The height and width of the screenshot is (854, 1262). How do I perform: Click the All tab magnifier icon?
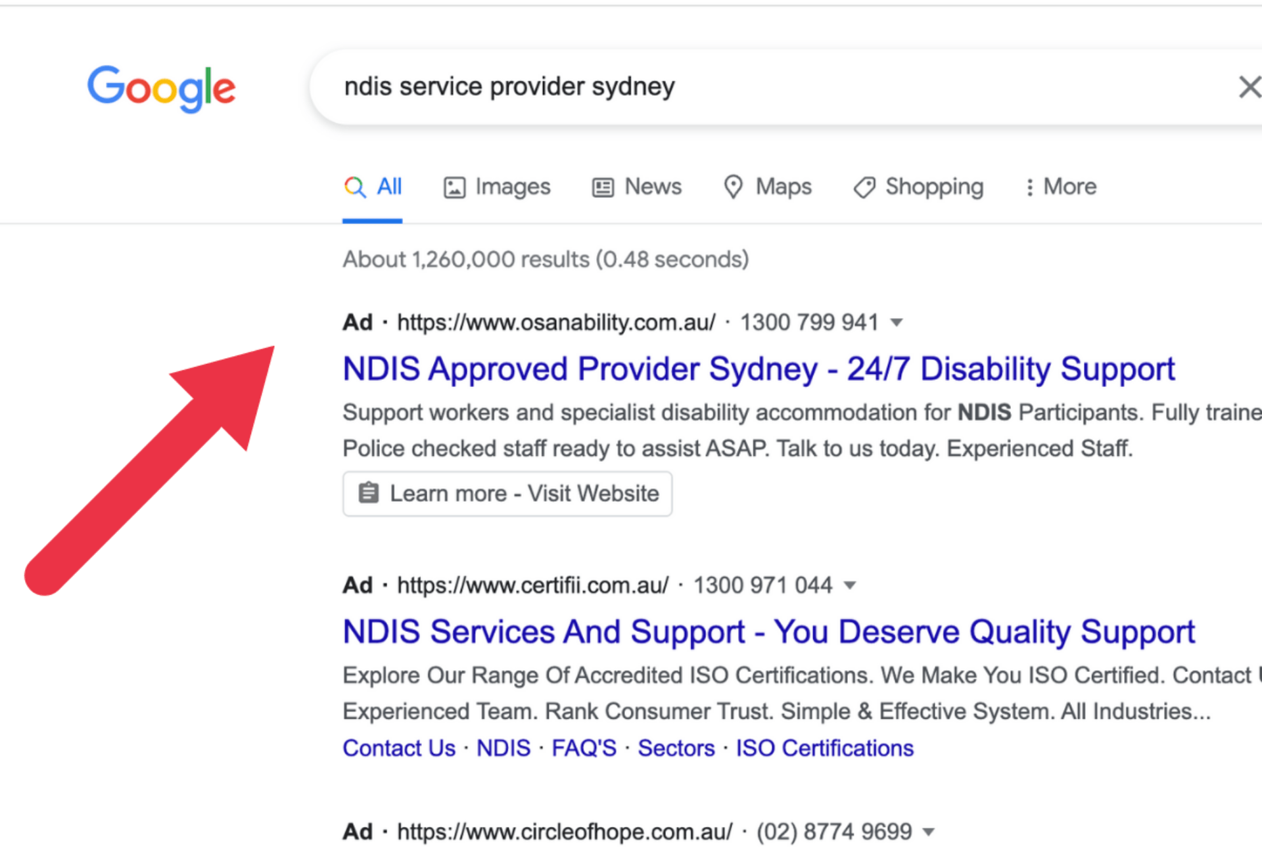coord(355,187)
